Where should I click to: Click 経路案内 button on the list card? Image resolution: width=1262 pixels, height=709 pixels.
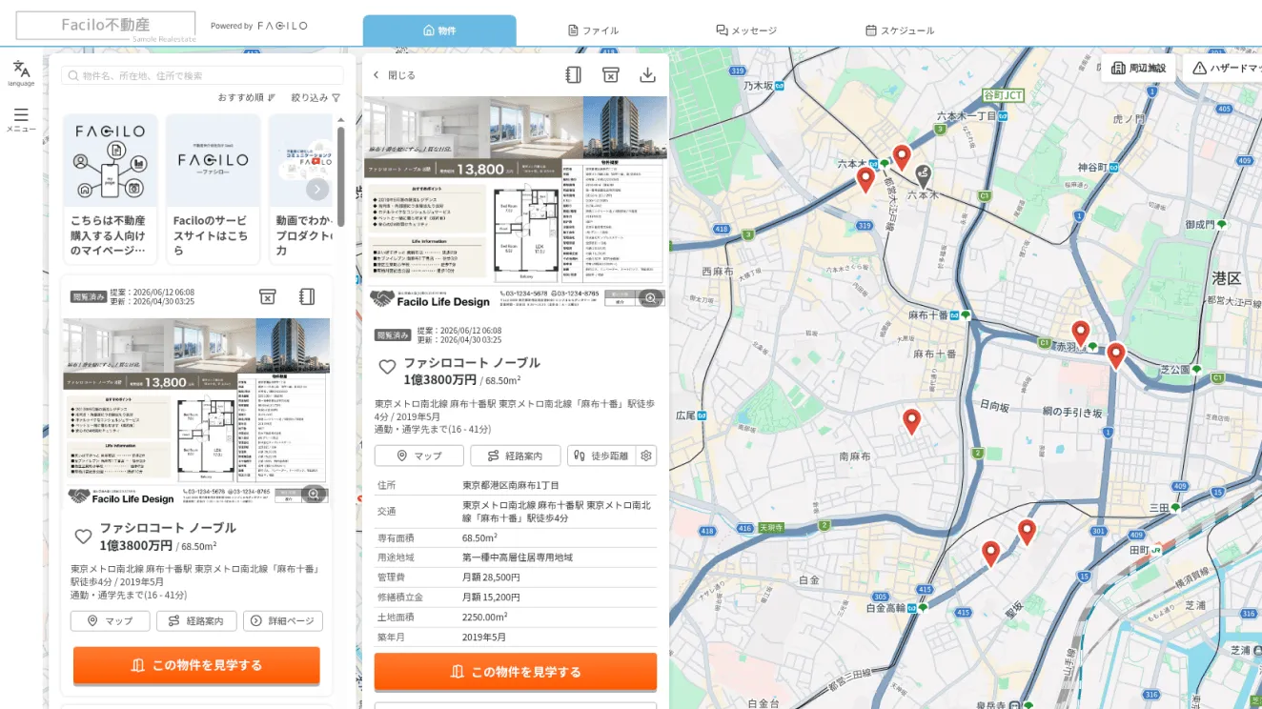pyautogui.click(x=196, y=621)
